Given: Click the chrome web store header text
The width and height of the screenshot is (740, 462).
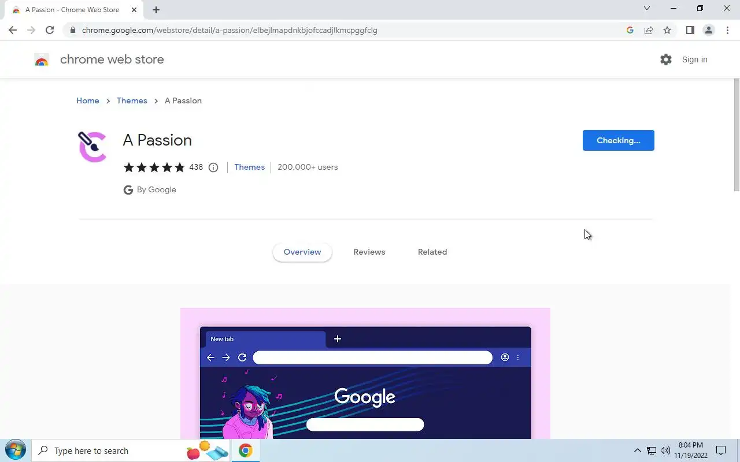Looking at the screenshot, I should [112, 59].
